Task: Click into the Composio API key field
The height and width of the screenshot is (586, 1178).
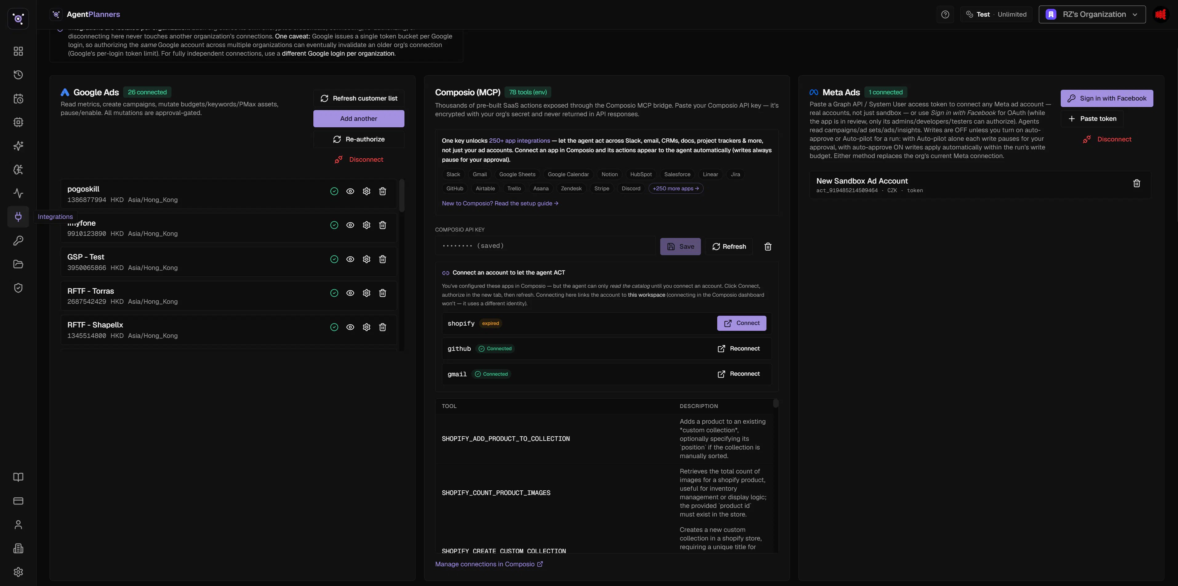Action: click(545, 246)
